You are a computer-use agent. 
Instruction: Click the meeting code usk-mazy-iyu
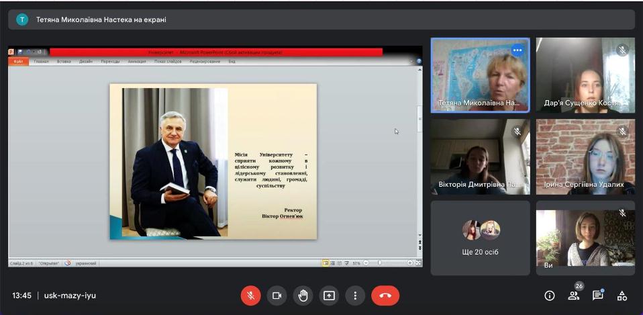pyautogui.click(x=70, y=296)
